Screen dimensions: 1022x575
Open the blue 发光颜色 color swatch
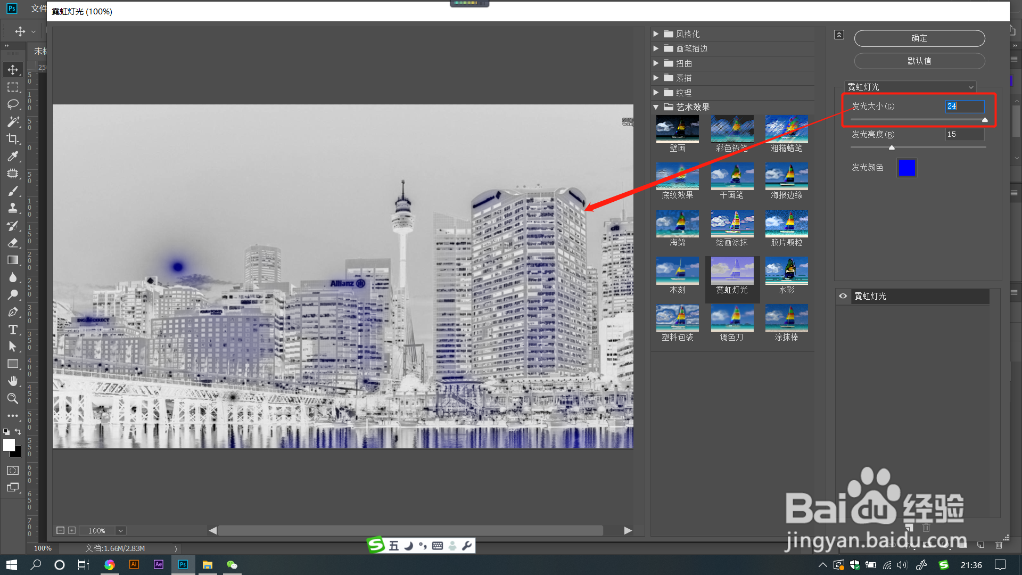(906, 168)
